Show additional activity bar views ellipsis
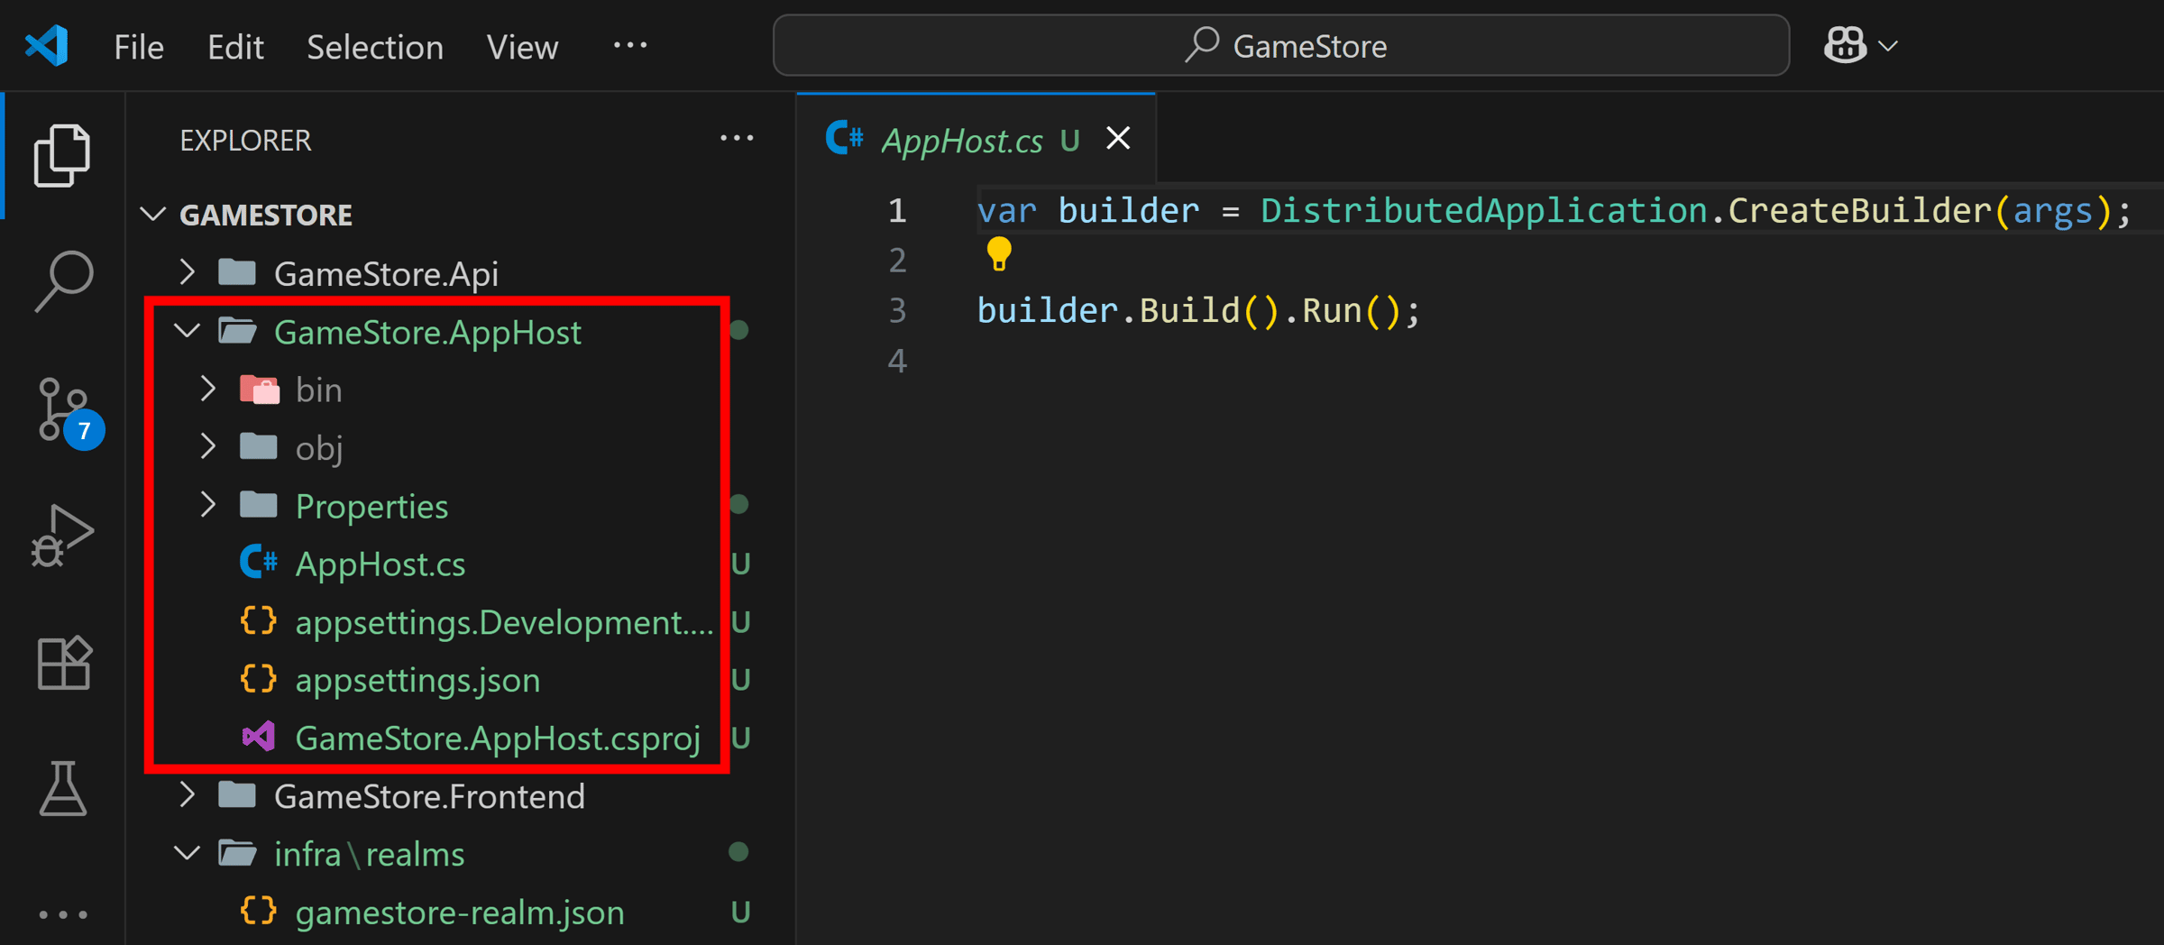Viewport: 2164px width, 945px height. [x=63, y=914]
